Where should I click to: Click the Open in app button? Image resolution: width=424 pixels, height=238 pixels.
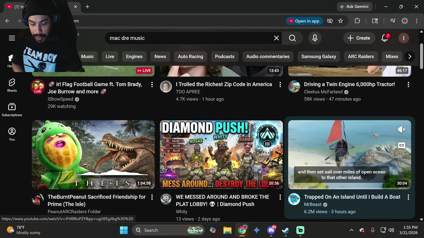click(x=304, y=21)
